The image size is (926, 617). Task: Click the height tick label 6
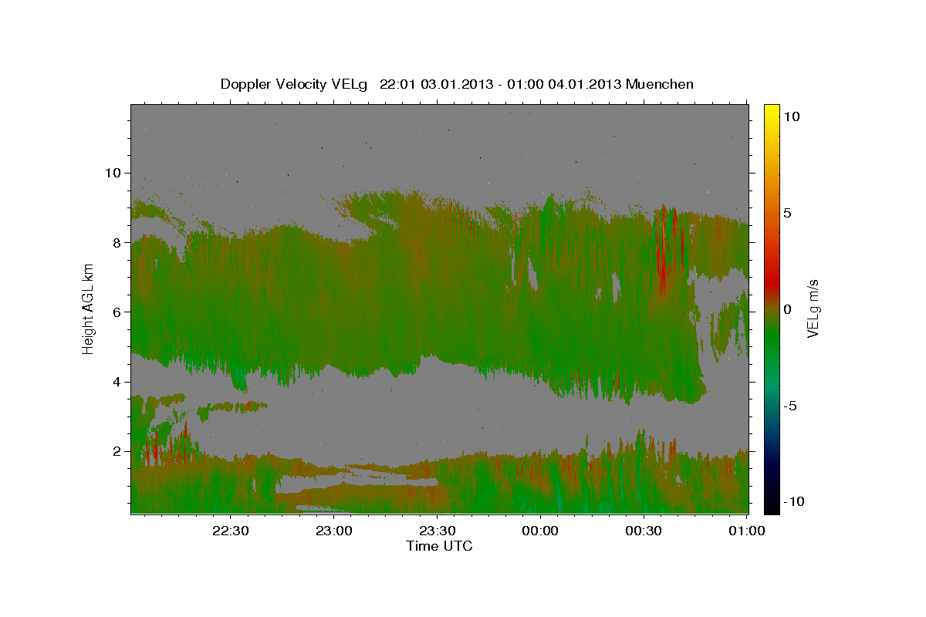pos(119,312)
